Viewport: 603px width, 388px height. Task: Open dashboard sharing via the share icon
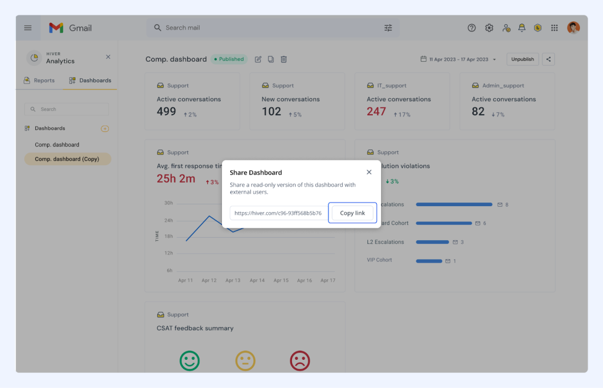(x=548, y=59)
